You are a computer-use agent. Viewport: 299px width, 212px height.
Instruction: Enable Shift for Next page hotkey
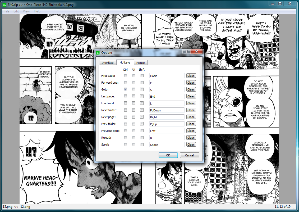point(142,117)
